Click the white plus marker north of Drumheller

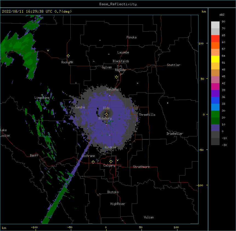pos(168,103)
